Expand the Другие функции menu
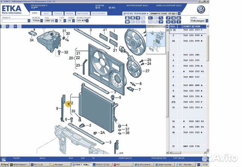Image resolution: width=242 pixels, height=167 pixels. coord(136,14)
